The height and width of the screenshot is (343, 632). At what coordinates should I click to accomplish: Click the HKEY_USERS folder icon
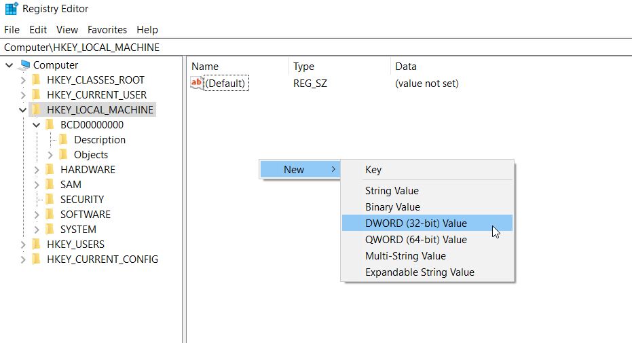click(x=36, y=244)
